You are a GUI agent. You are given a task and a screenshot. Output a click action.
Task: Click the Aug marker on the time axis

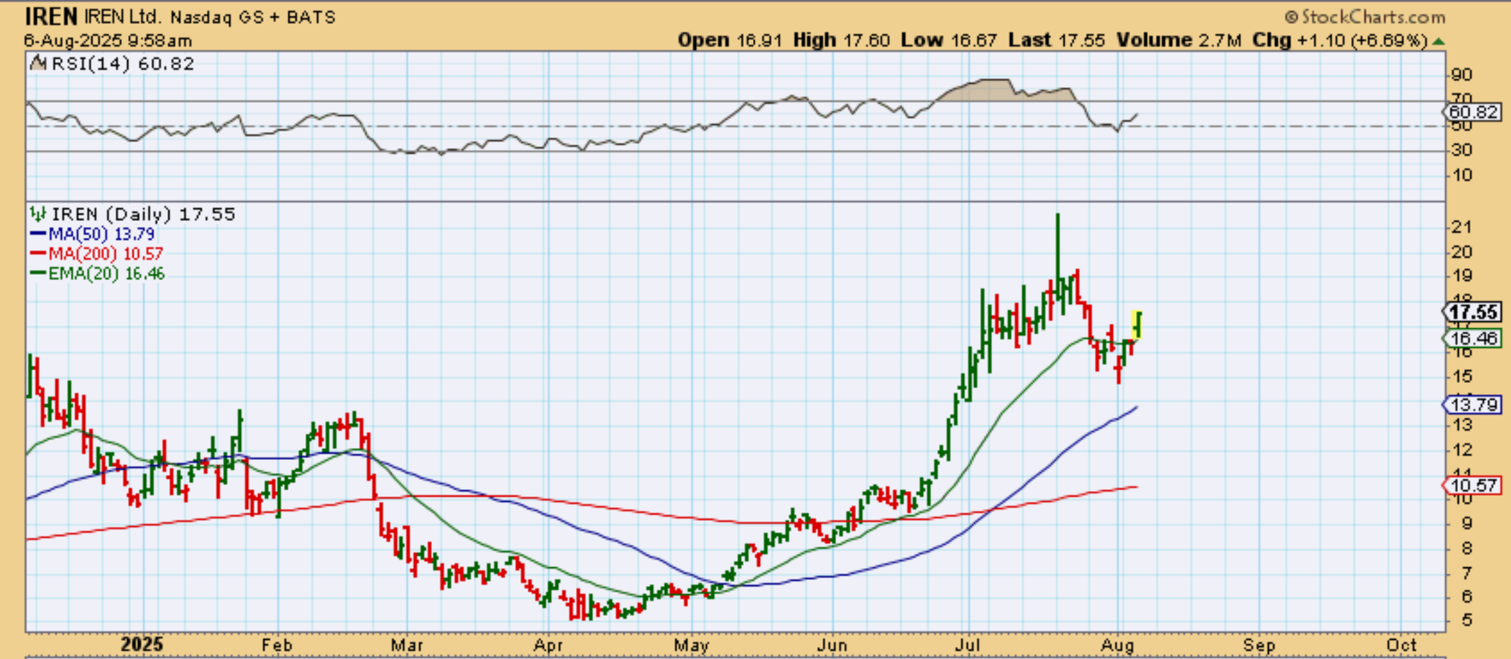click(x=1118, y=645)
